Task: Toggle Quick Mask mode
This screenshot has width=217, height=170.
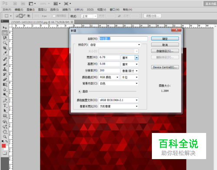Action: coord(5,153)
